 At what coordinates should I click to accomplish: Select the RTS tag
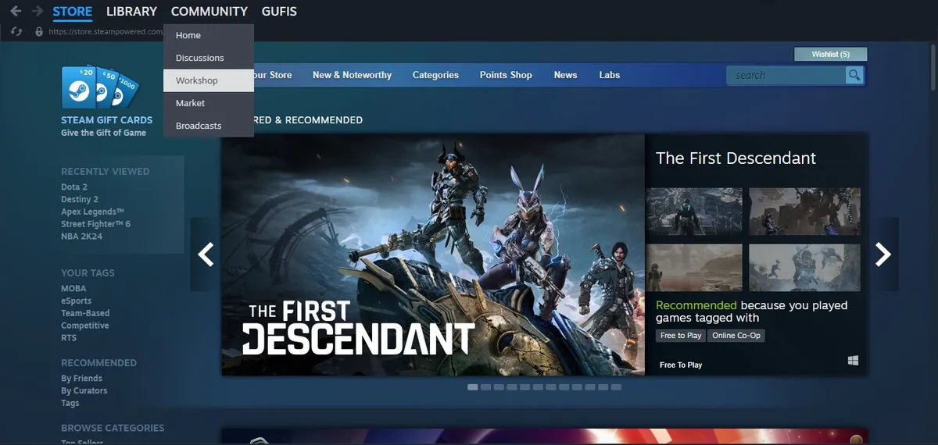click(x=69, y=338)
